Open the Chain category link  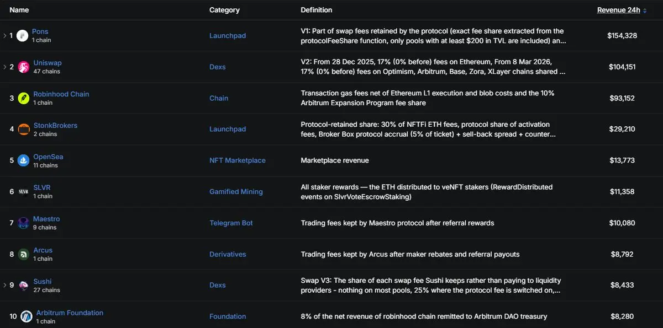[x=219, y=98]
